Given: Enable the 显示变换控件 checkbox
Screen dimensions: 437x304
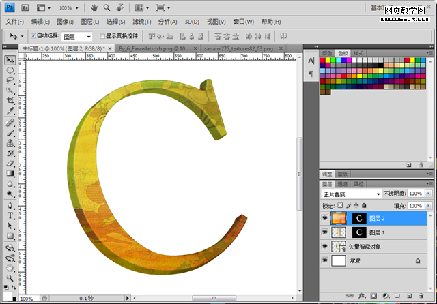Looking at the screenshot, I should coord(102,36).
